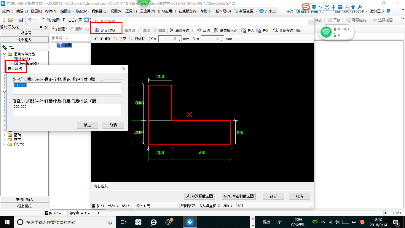This screenshot has height=228, width=405.
Task: Expand the 基础 folder node
Action: coord(4,135)
